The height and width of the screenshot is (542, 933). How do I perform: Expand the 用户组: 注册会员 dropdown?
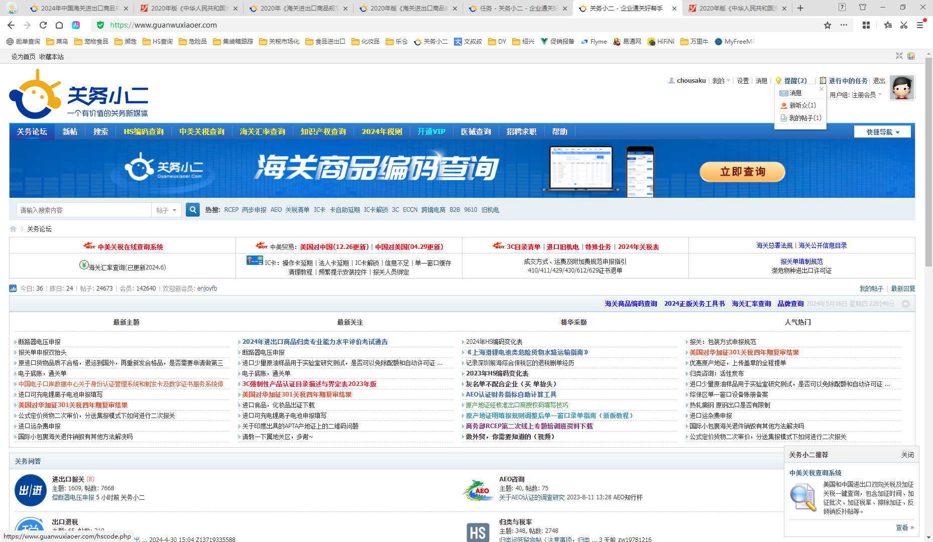coord(856,95)
